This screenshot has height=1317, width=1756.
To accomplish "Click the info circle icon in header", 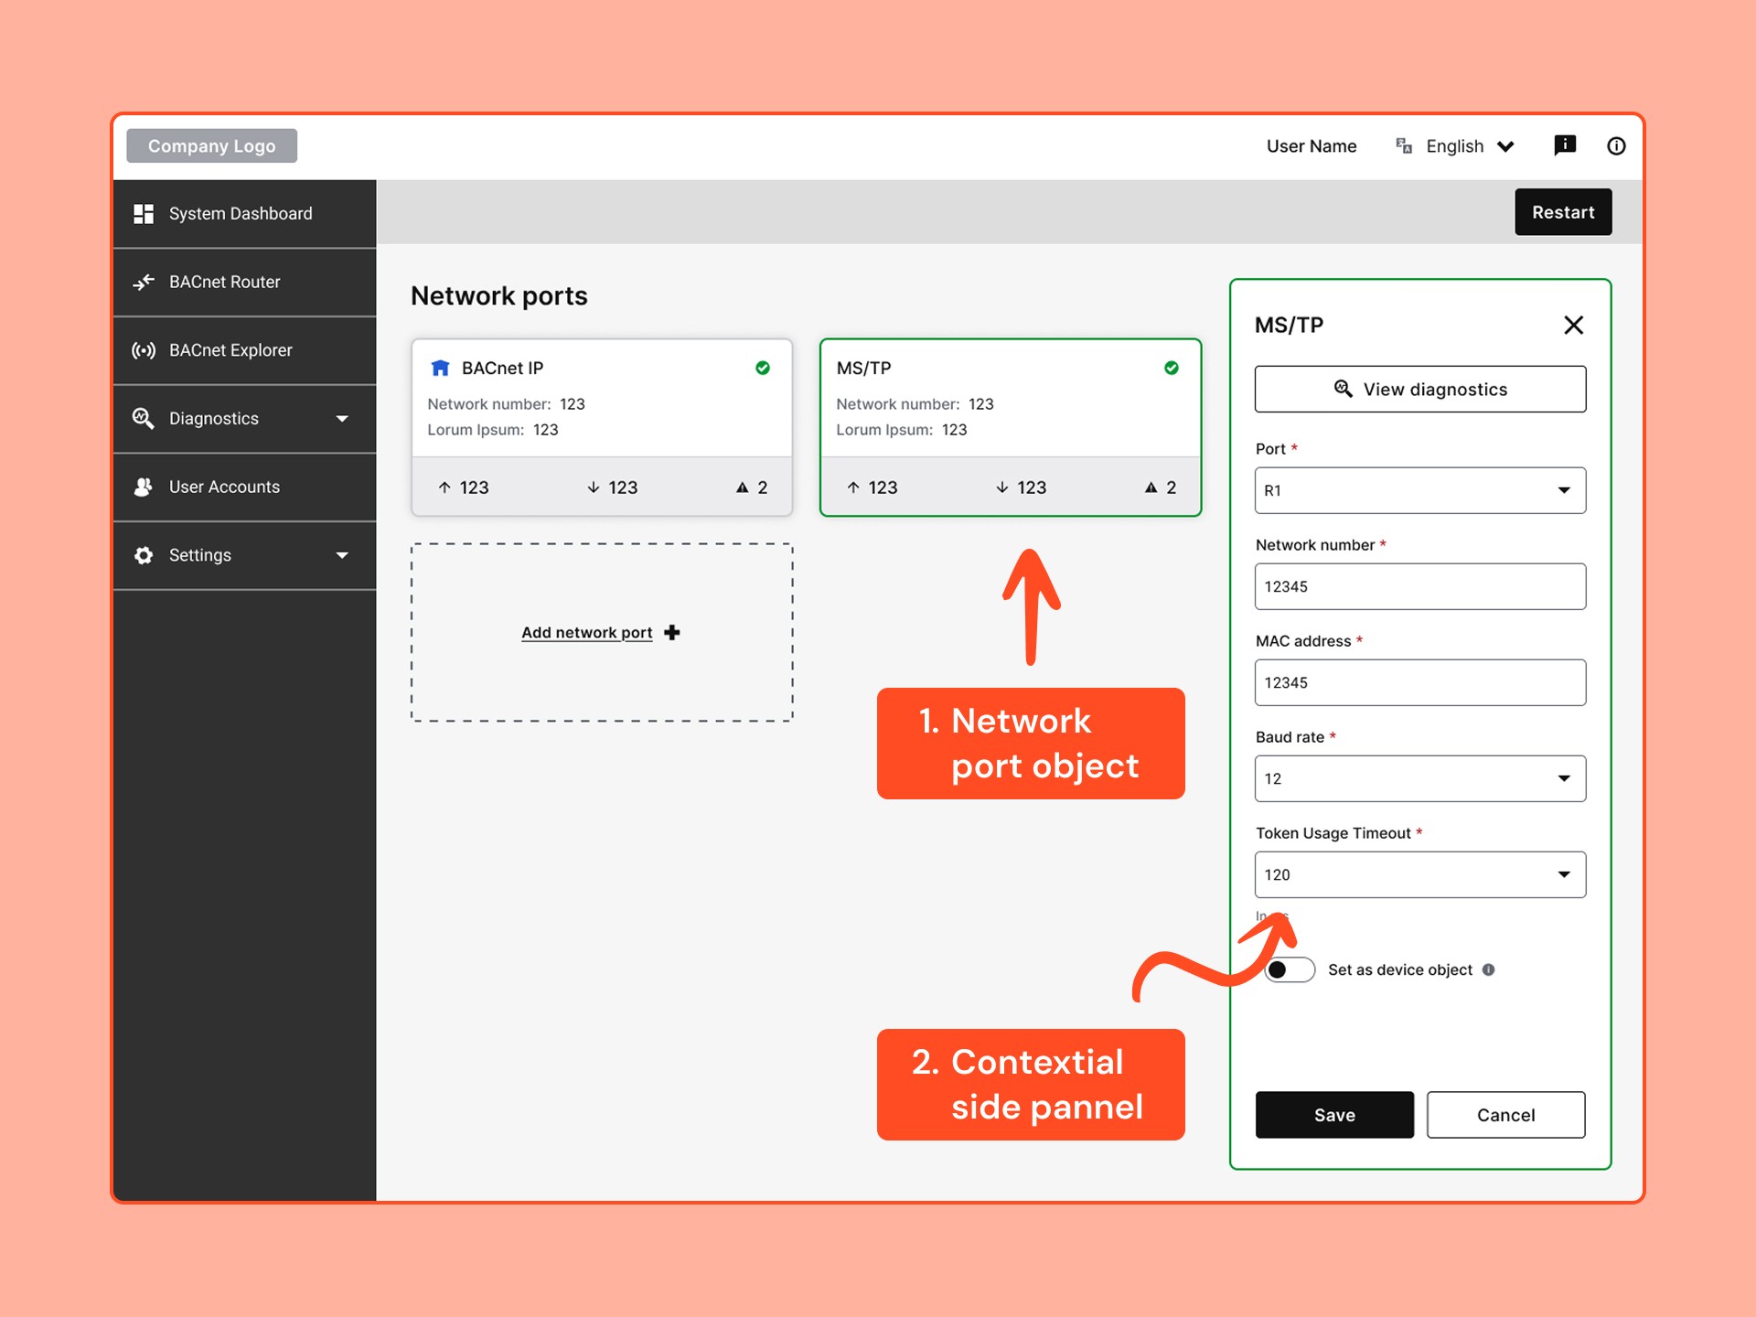I will tap(1616, 146).
